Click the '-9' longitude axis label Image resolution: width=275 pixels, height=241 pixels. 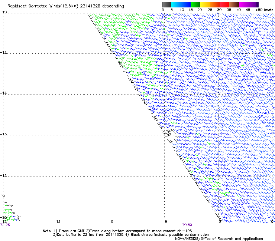111,222
